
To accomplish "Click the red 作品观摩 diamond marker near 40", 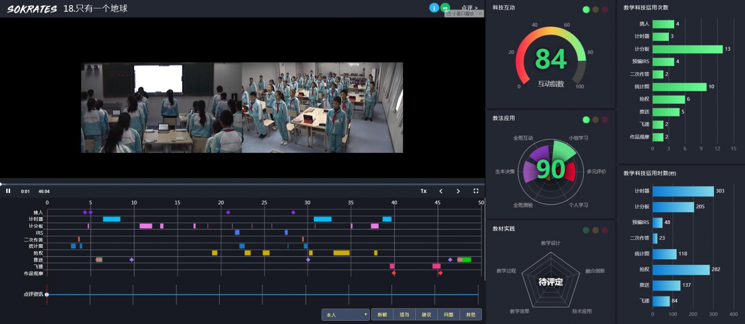I will pyautogui.click(x=394, y=273).
